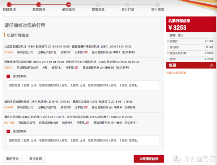The image size is (217, 165).
Task: Click aircraft type 空客337
Action: (x=65, y=52)
